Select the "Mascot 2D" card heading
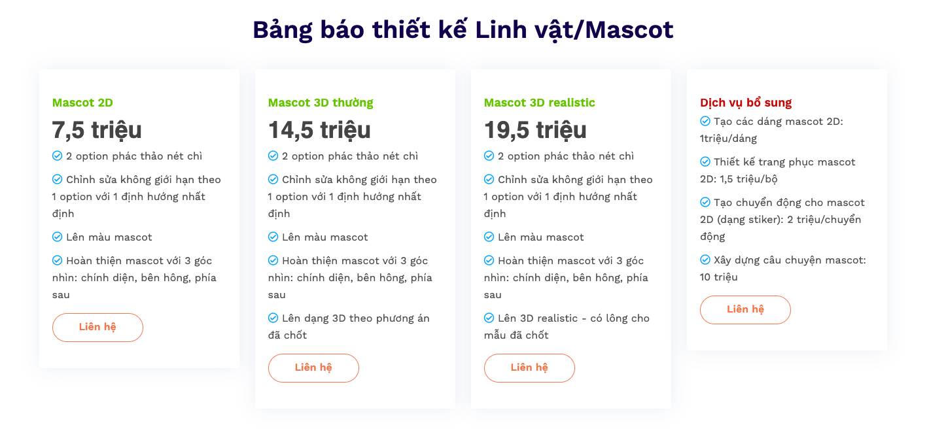 coord(82,103)
